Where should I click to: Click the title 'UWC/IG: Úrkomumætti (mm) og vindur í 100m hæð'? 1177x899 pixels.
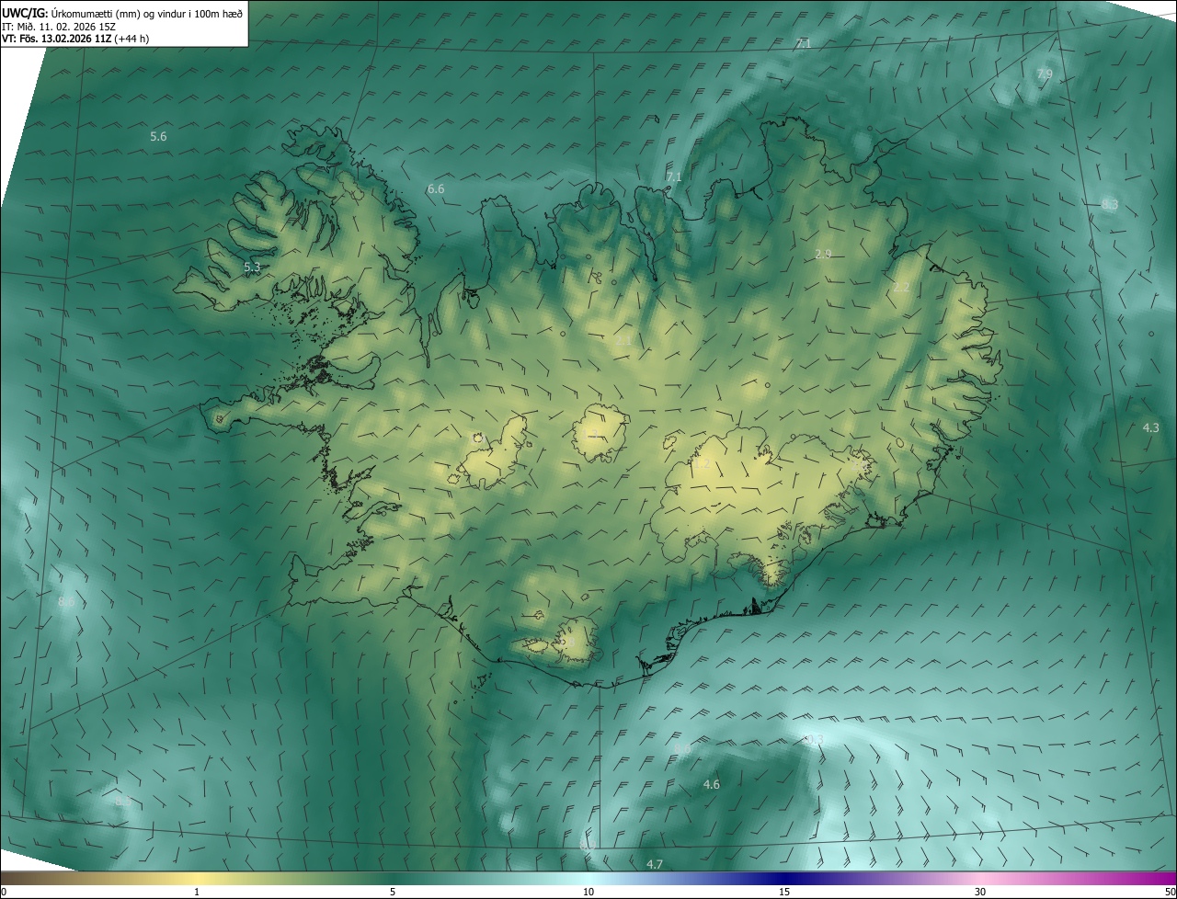click(x=122, y=13)
